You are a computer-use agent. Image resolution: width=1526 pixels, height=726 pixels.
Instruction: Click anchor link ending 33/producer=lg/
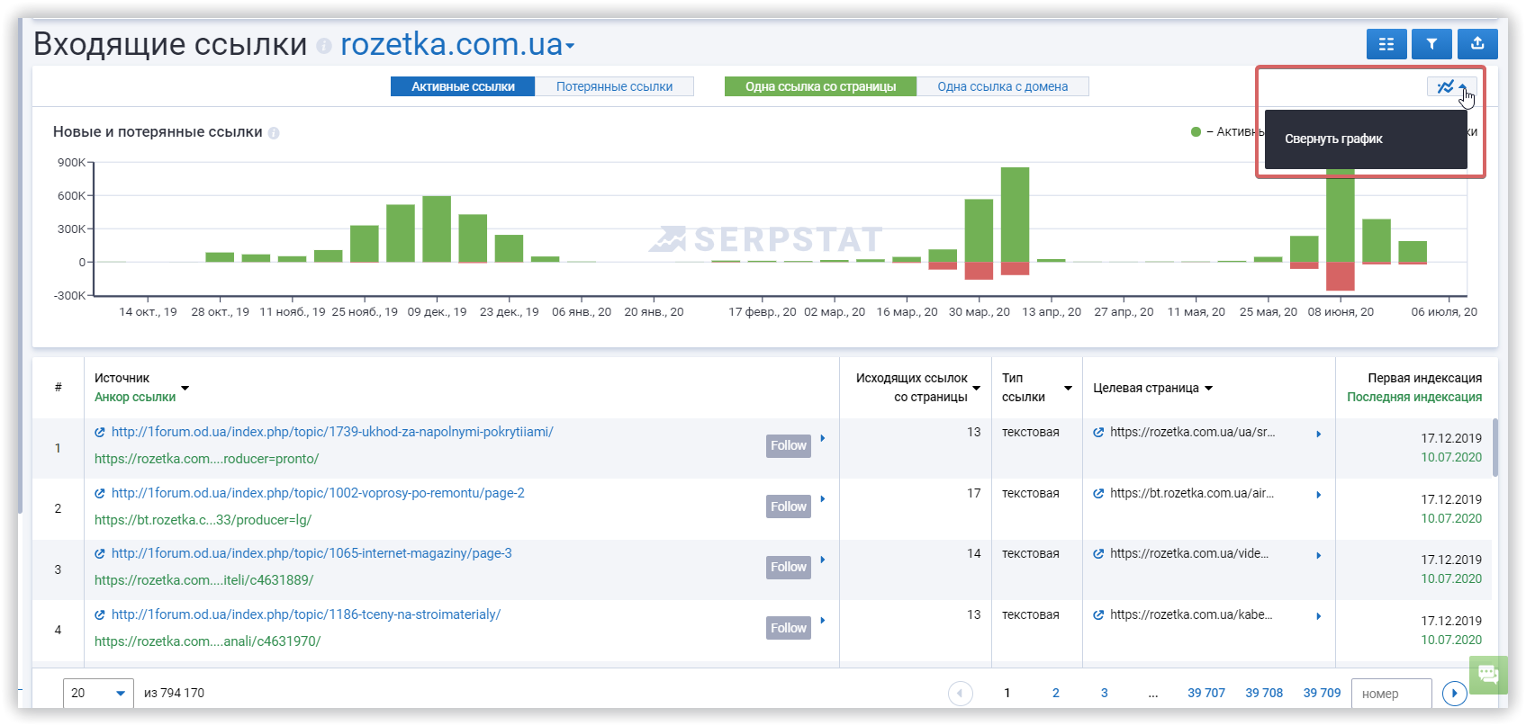pos(203,520)
